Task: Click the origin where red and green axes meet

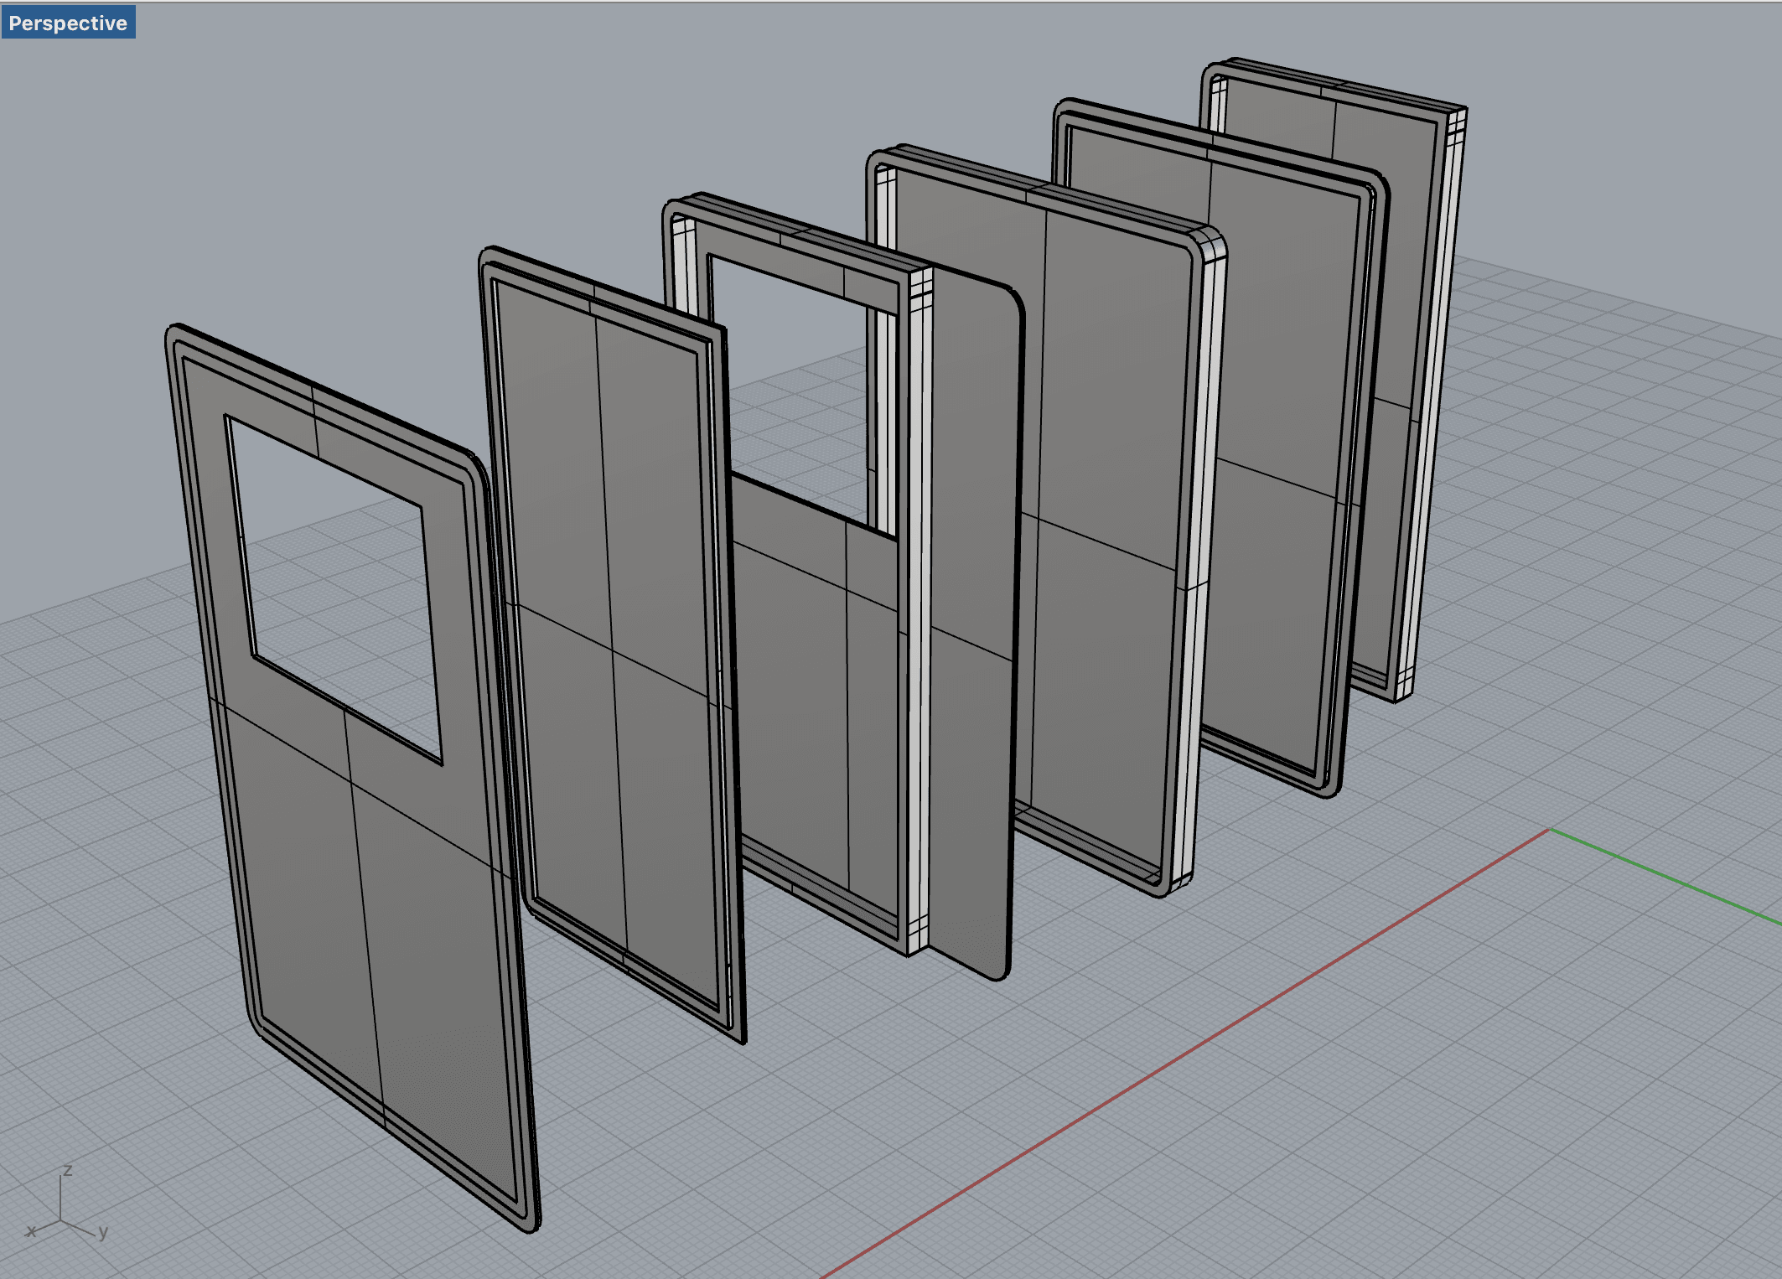Action: click(x=1550, y=829)
